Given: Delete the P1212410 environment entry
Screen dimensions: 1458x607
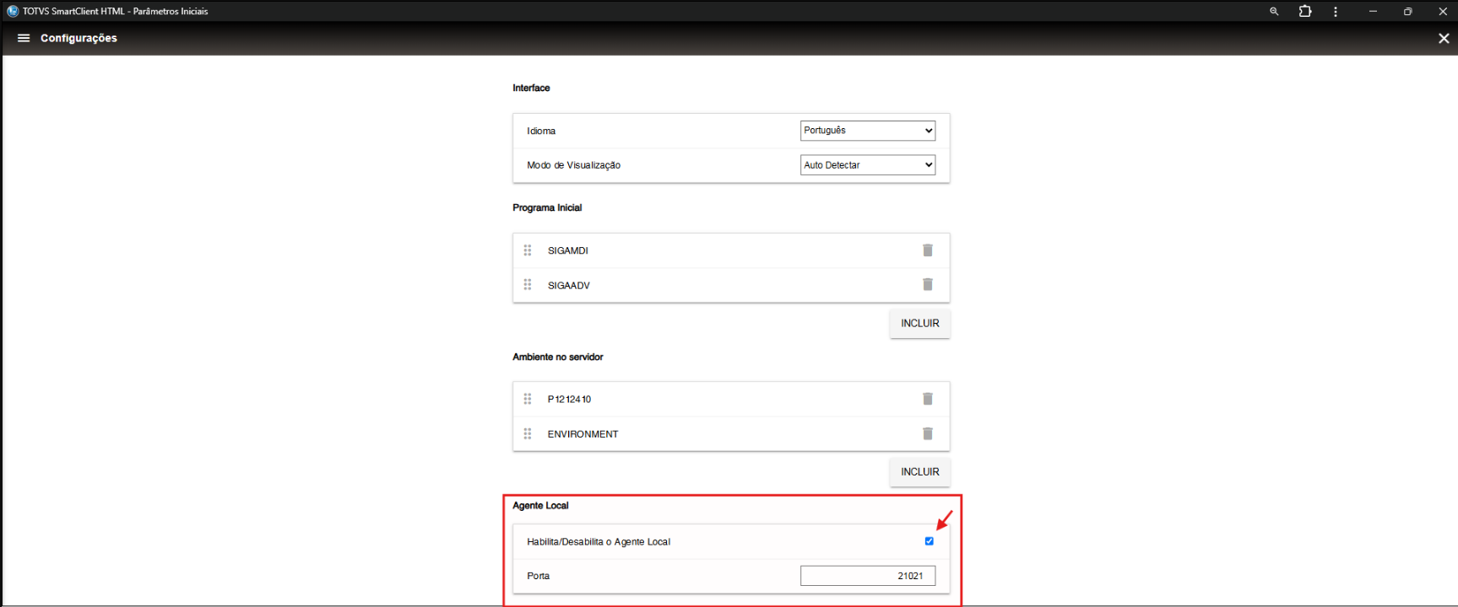Looking at the screenshot, I should point(928,399).
